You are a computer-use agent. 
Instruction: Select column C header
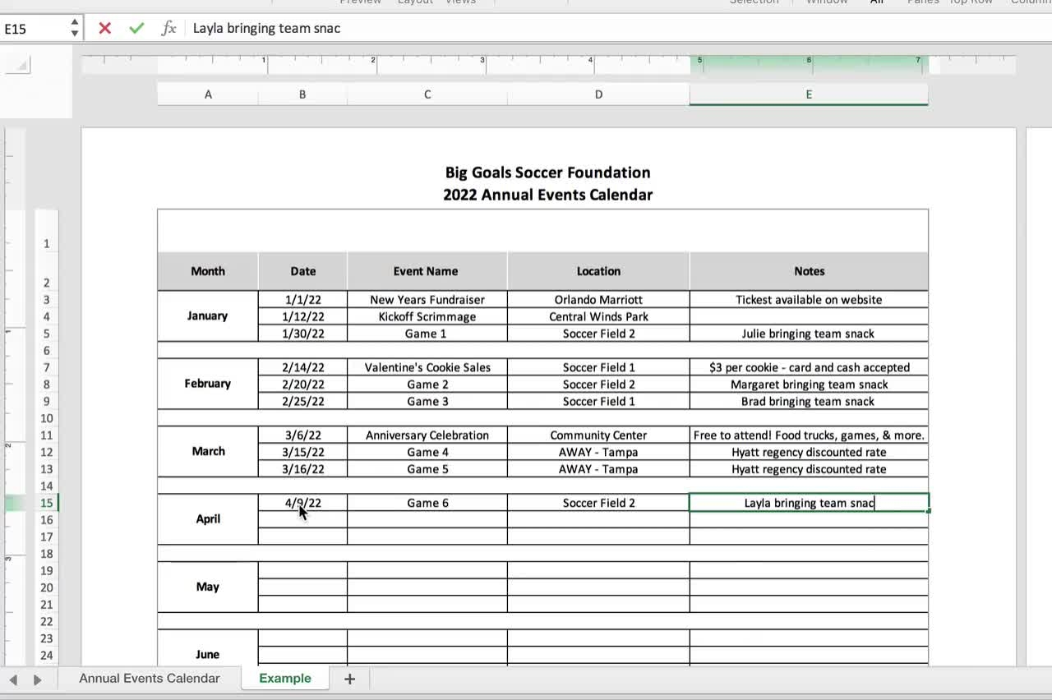427,94
